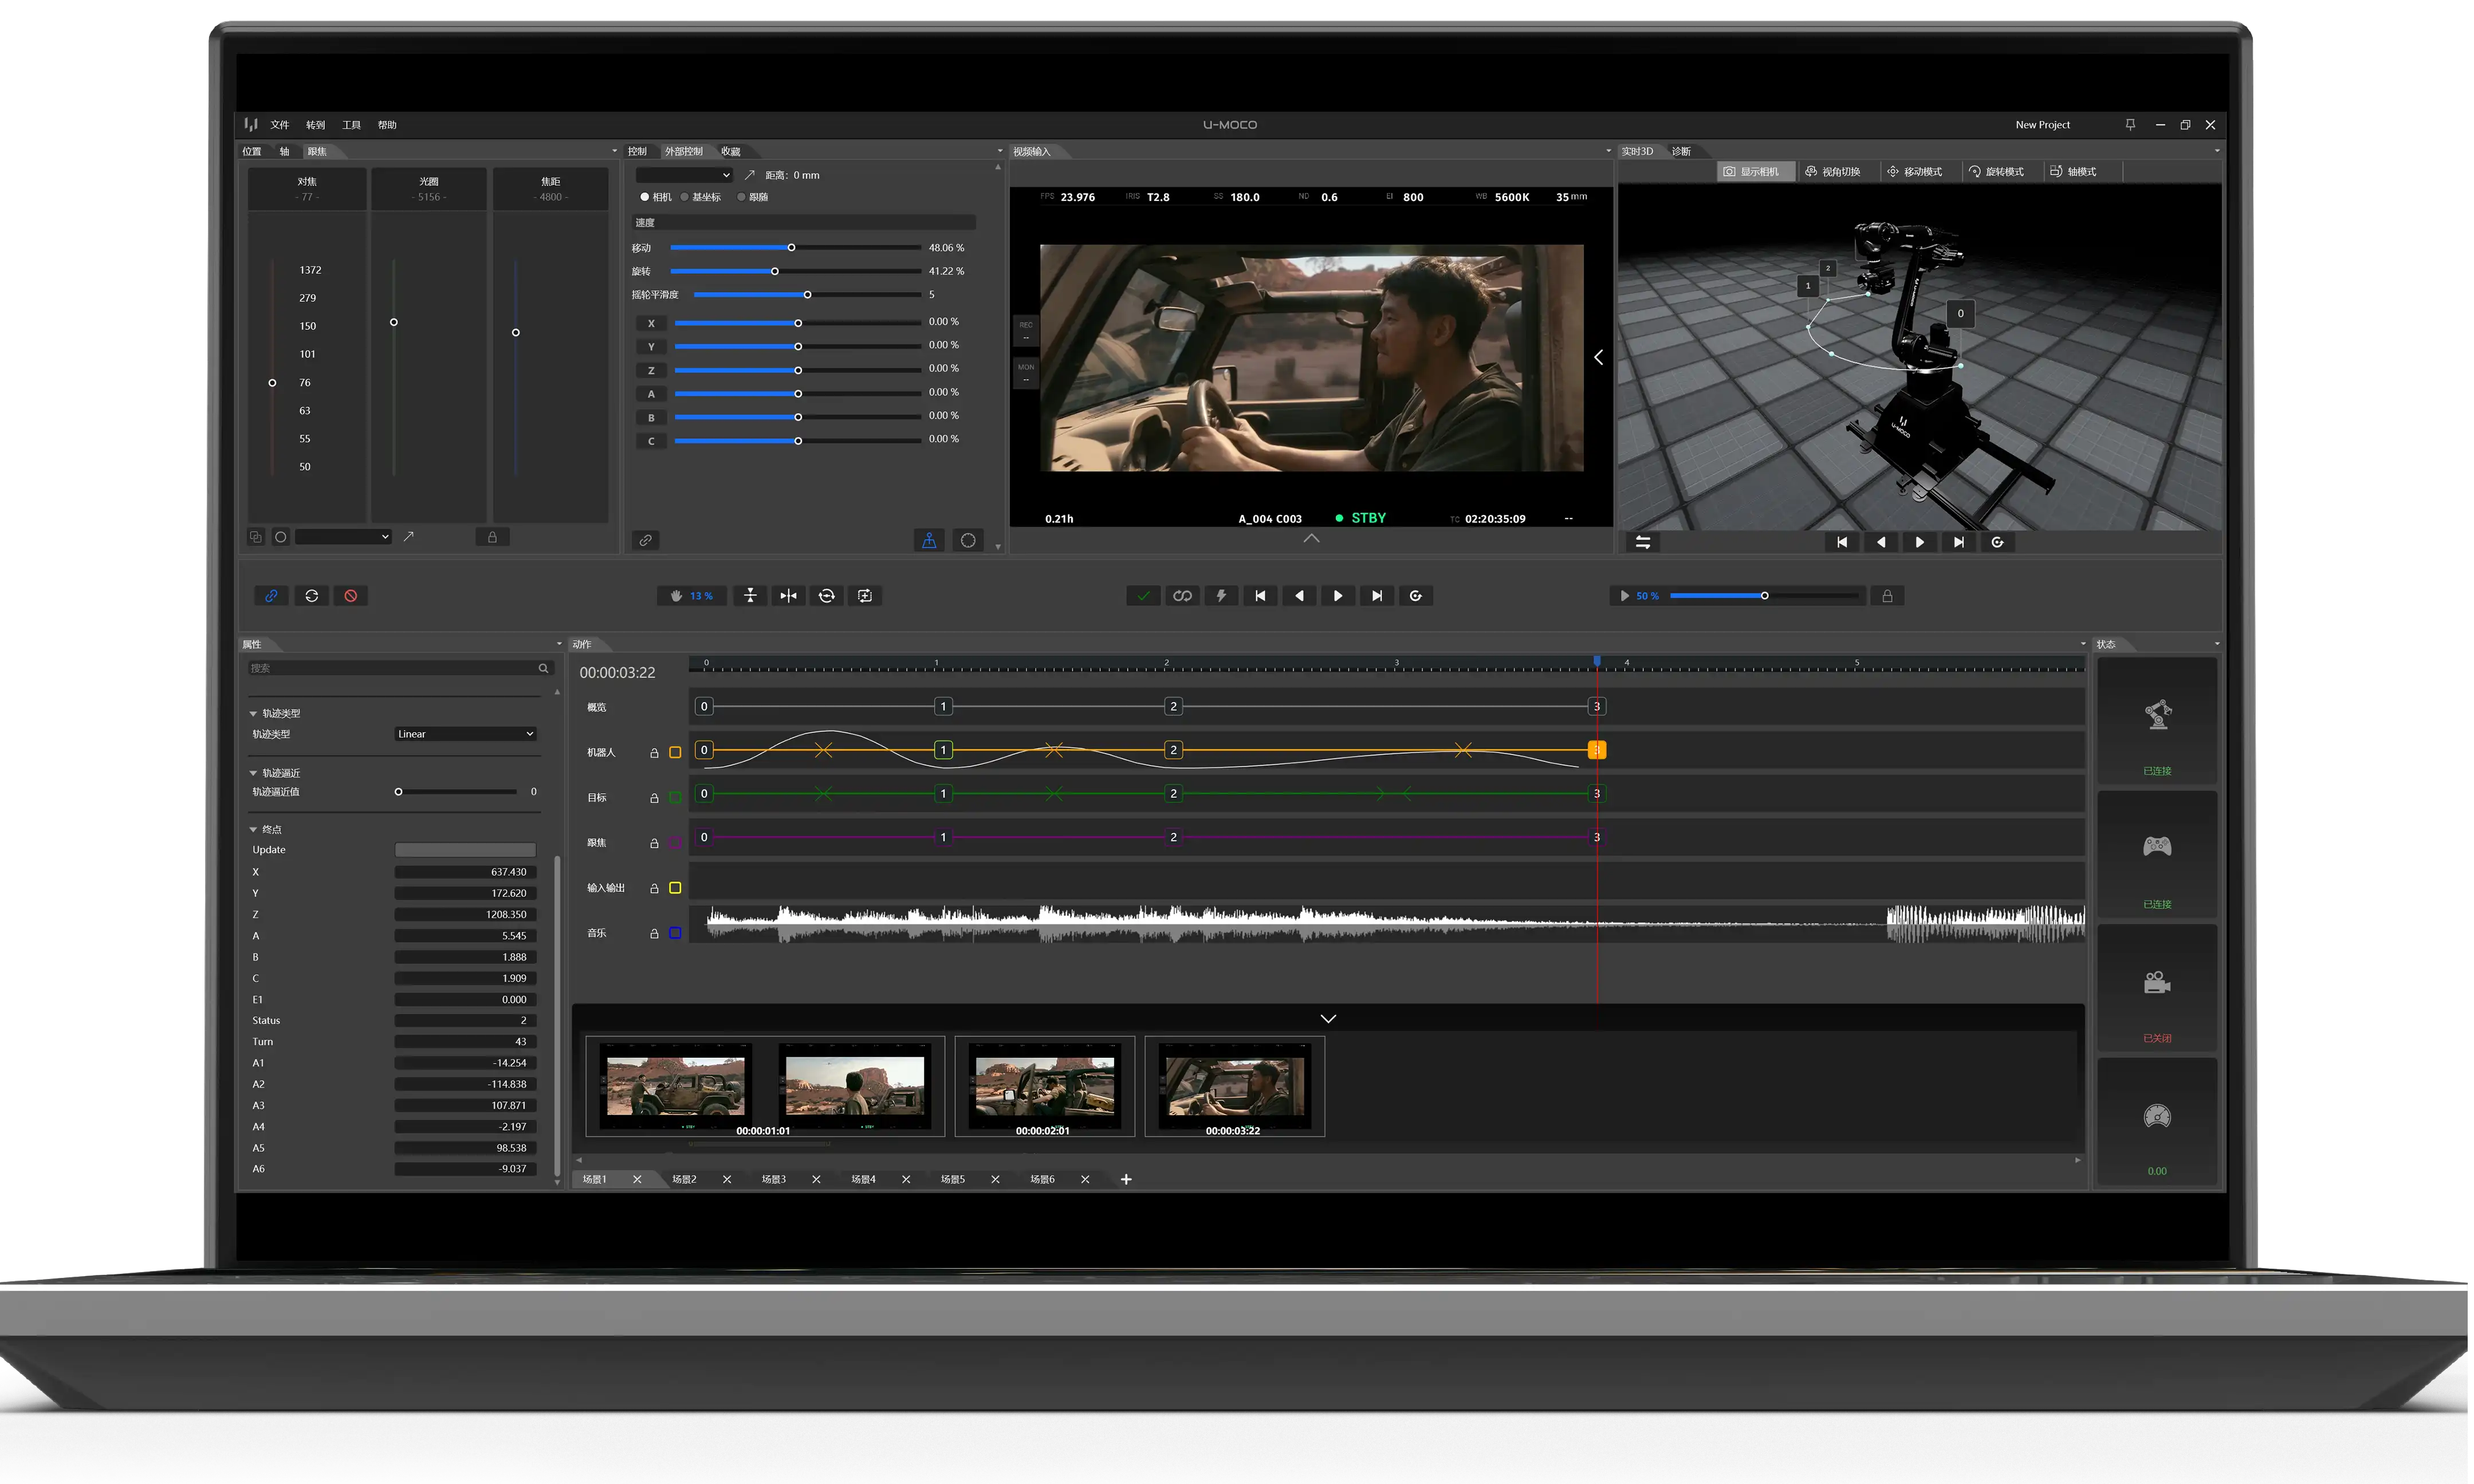Click the green checkmark confirm icon

click(x=1143, y=596)
